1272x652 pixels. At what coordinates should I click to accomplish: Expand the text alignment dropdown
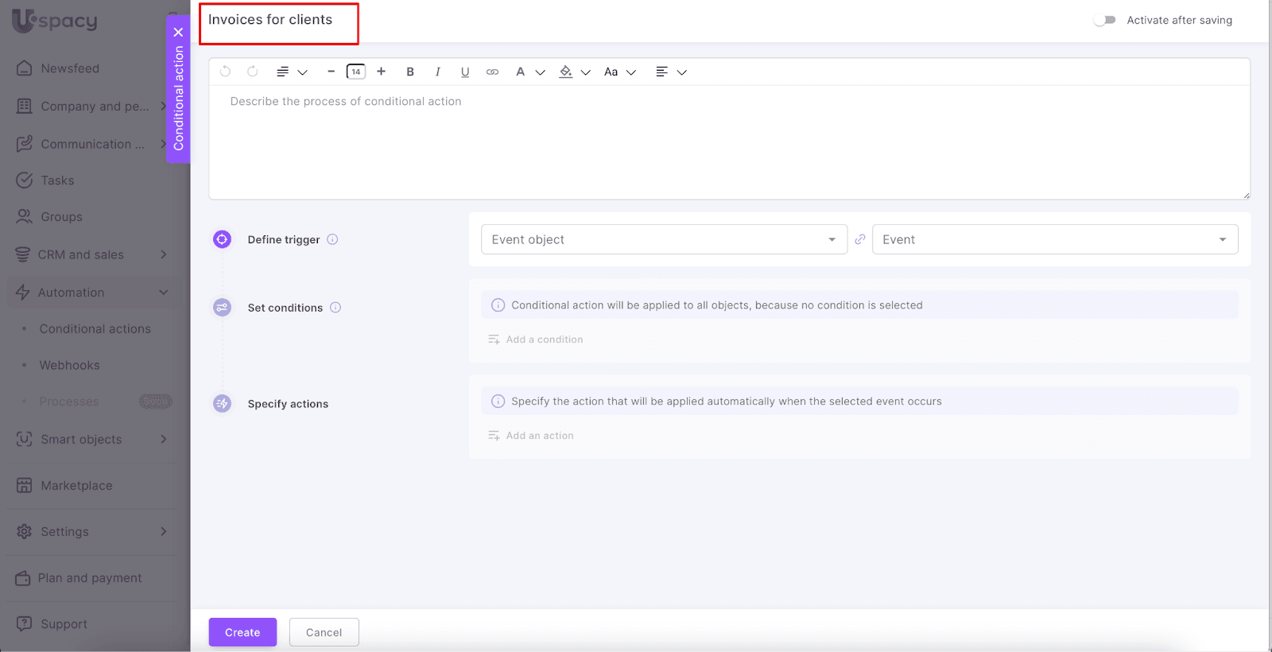click(670, 72)
